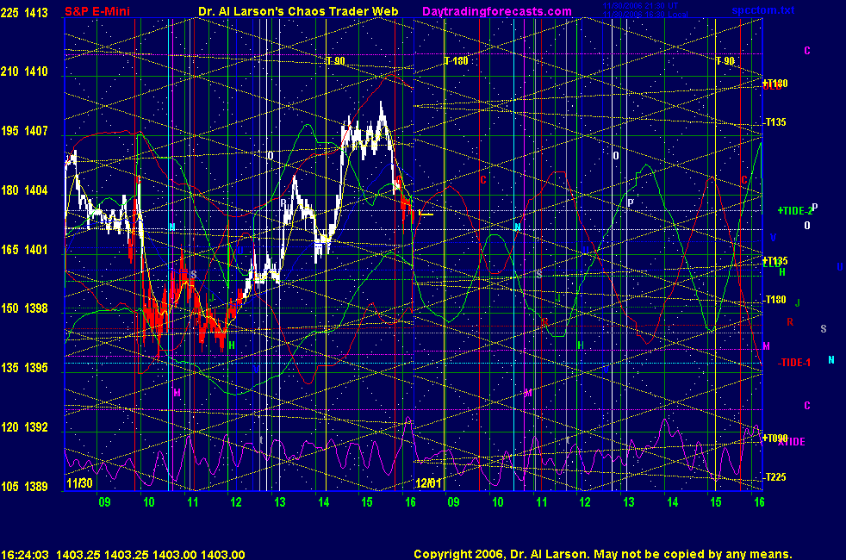The height and width of the screenshot is (560, 846).
Task: Click the "16:24:03" clock in status line
Action: click(x=25, y=554)
